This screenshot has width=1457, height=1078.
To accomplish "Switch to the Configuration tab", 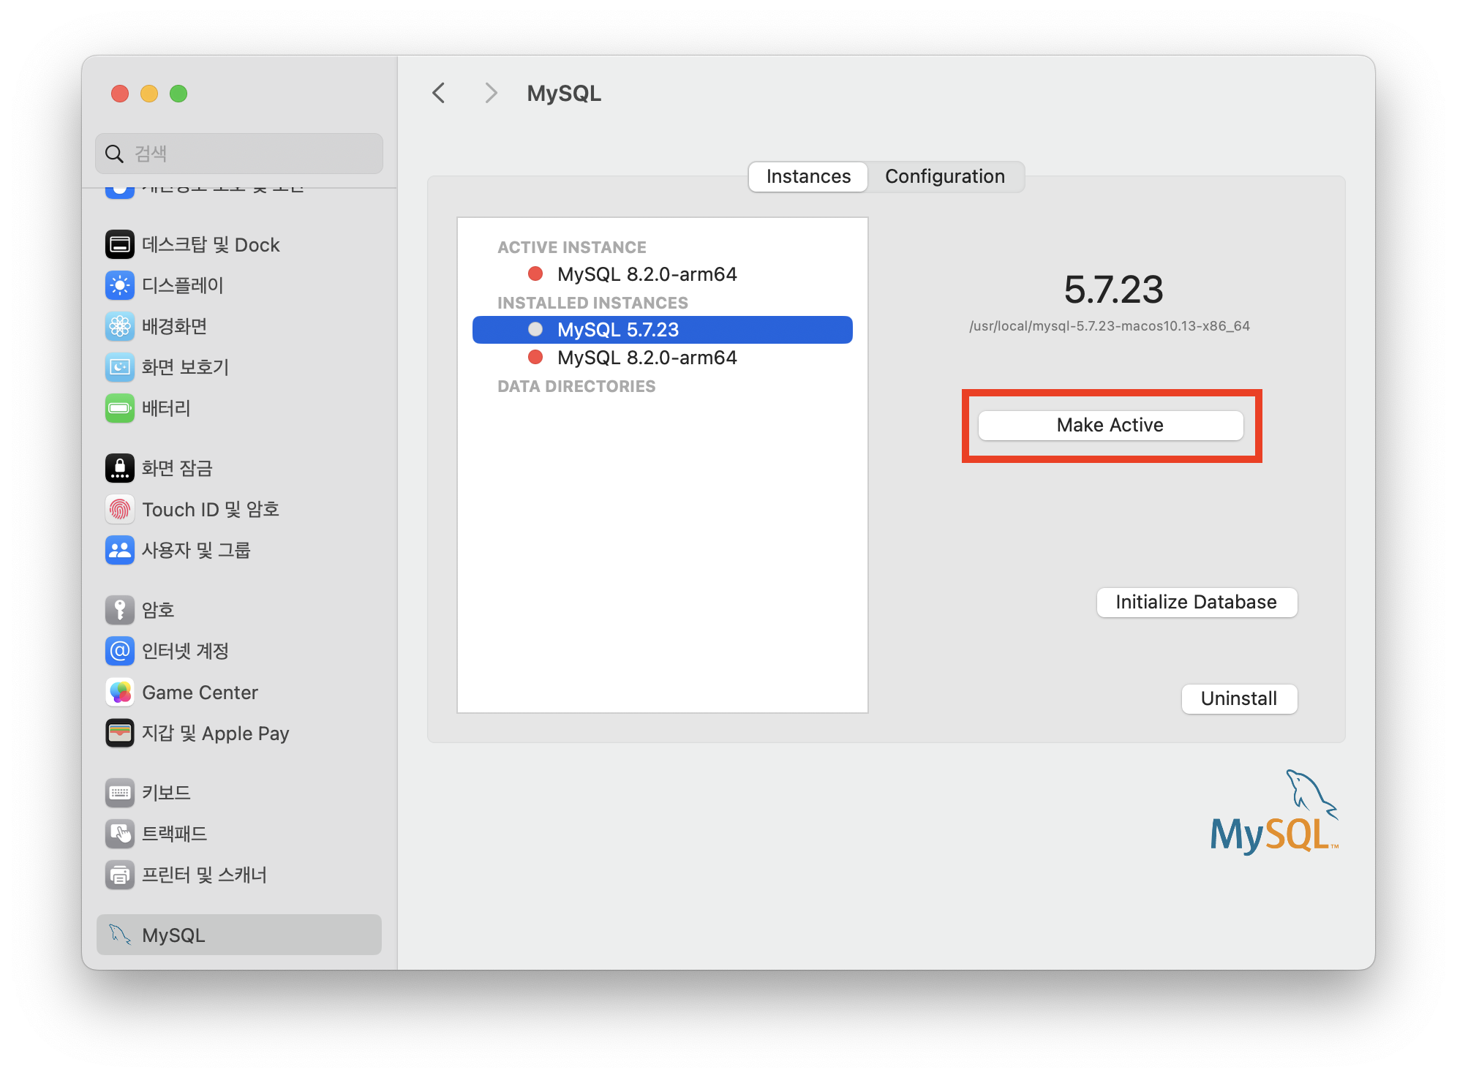I will point(945,176).
